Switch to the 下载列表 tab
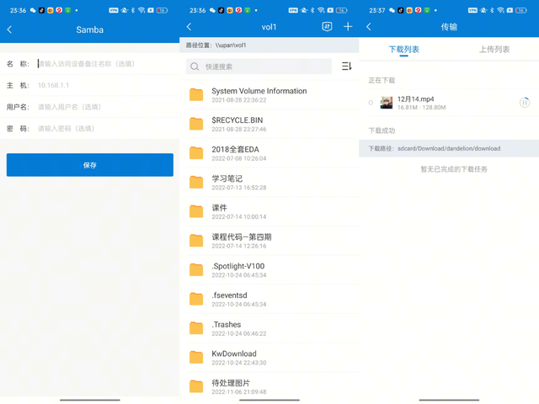This screenshot has width=539, height=404. [404, 50]
